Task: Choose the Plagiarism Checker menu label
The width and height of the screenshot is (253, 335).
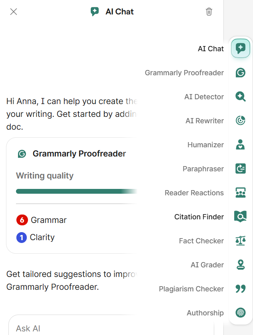Action: pos(191,289)
